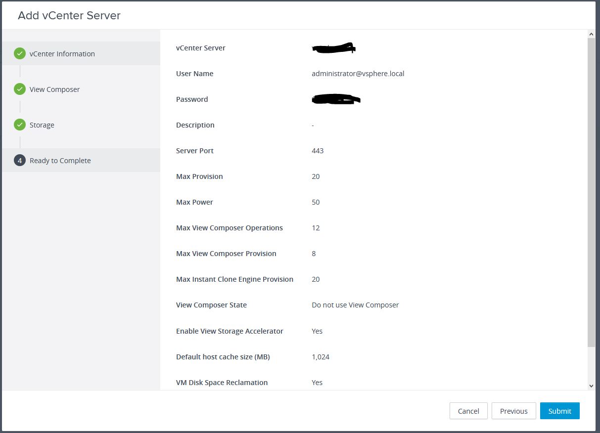Click the 'Description' field label
This screenshot has width=600, height=433.
coord(195,125)
